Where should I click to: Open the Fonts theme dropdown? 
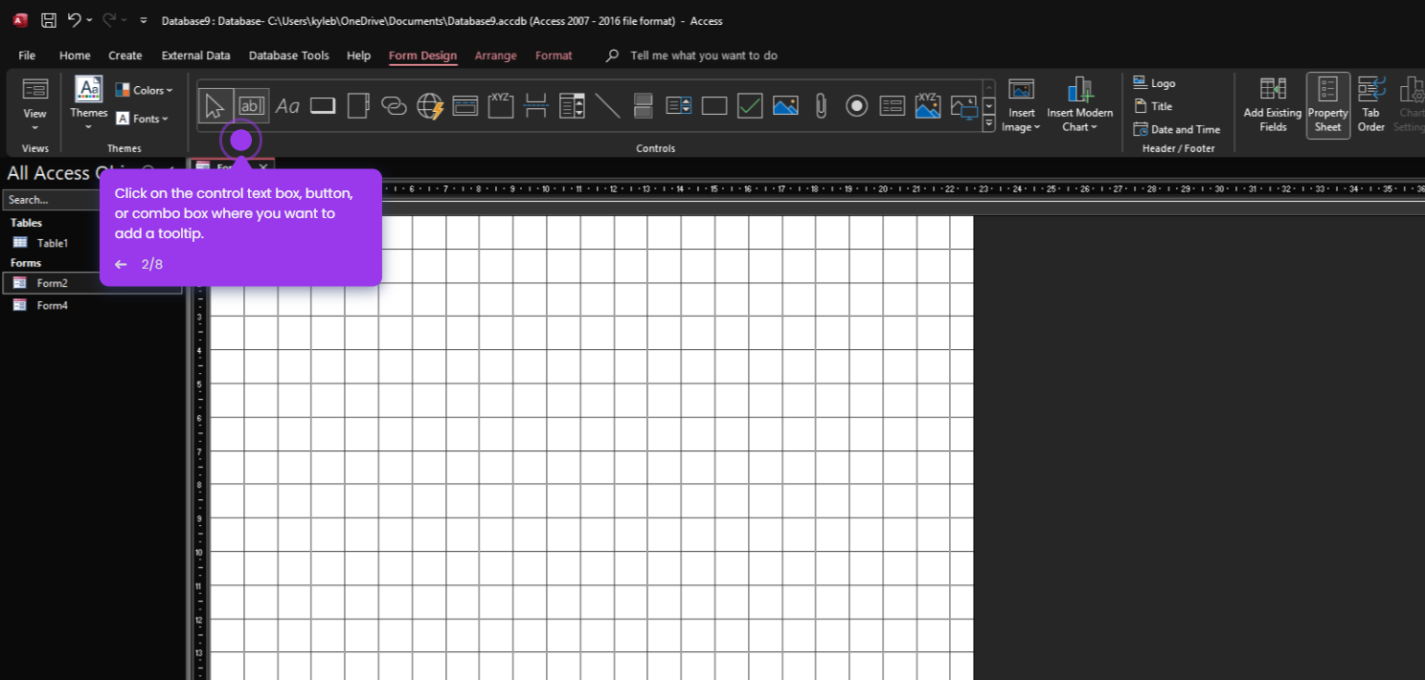click(142, 119)
